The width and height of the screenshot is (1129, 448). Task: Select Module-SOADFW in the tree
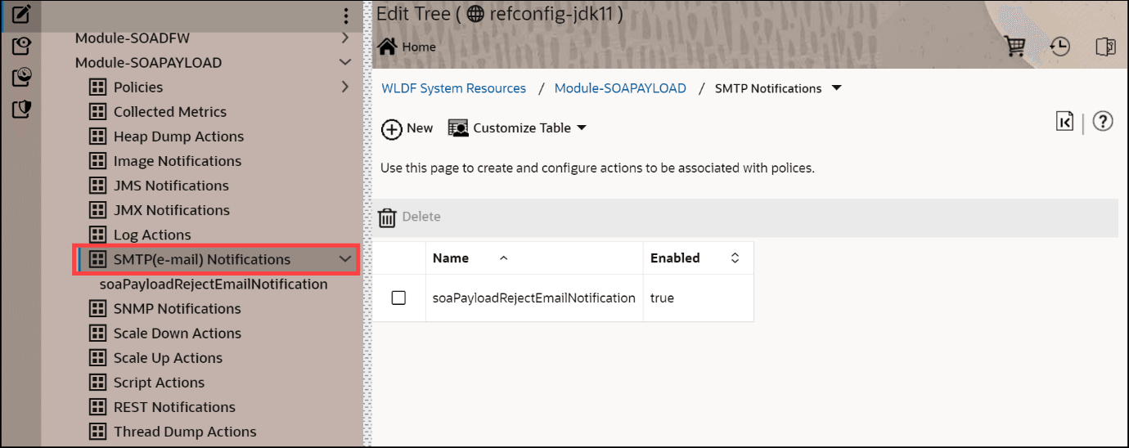click(x=133, y=38)
